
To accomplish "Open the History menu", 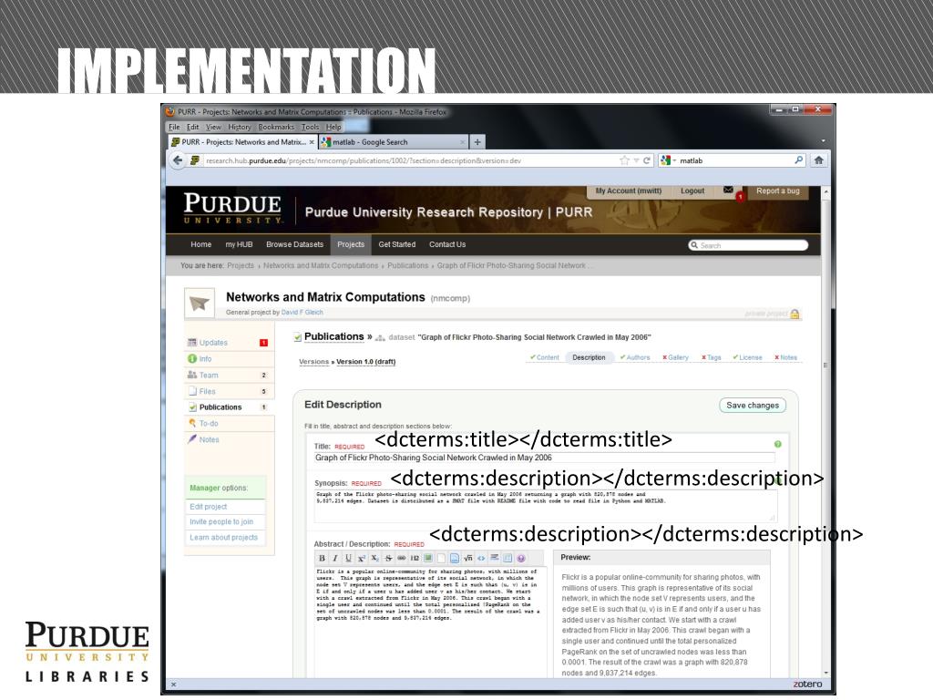I will pos(240,127).
